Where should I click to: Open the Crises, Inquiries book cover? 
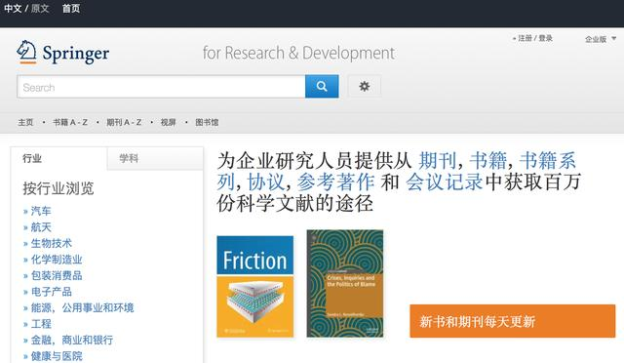point(345,284)
